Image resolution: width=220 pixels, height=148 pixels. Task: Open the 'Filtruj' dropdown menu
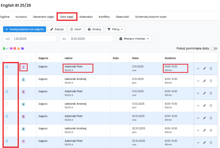point(115,29)
